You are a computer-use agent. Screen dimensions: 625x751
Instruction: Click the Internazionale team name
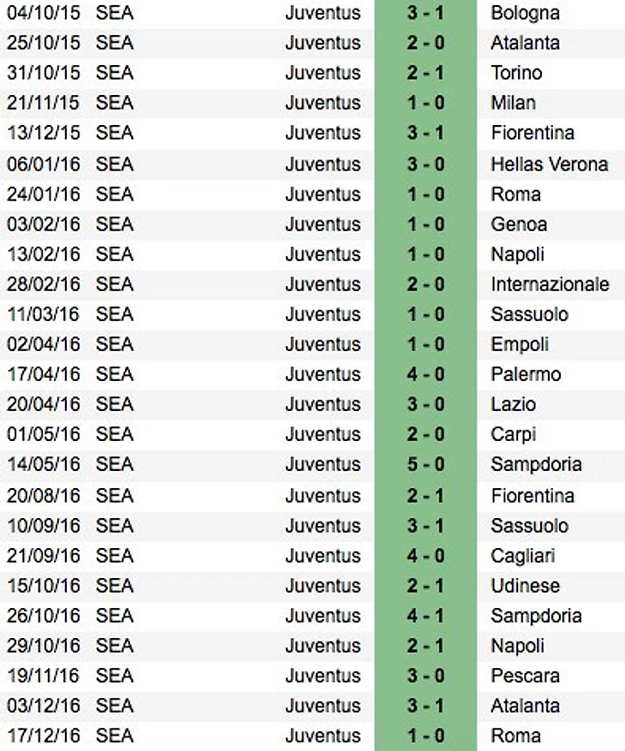coord(550,284)
